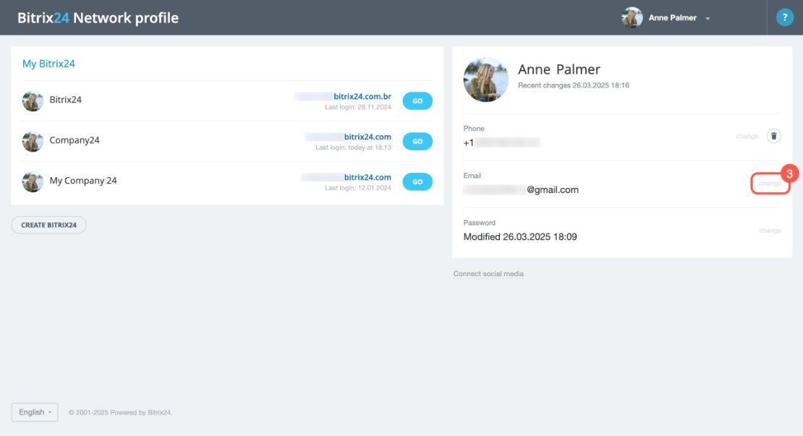Image resolution: width=803 pixels, height=436 pixels.
Task: Click the Company24 account avatar
Action: (x=33, y=141)
